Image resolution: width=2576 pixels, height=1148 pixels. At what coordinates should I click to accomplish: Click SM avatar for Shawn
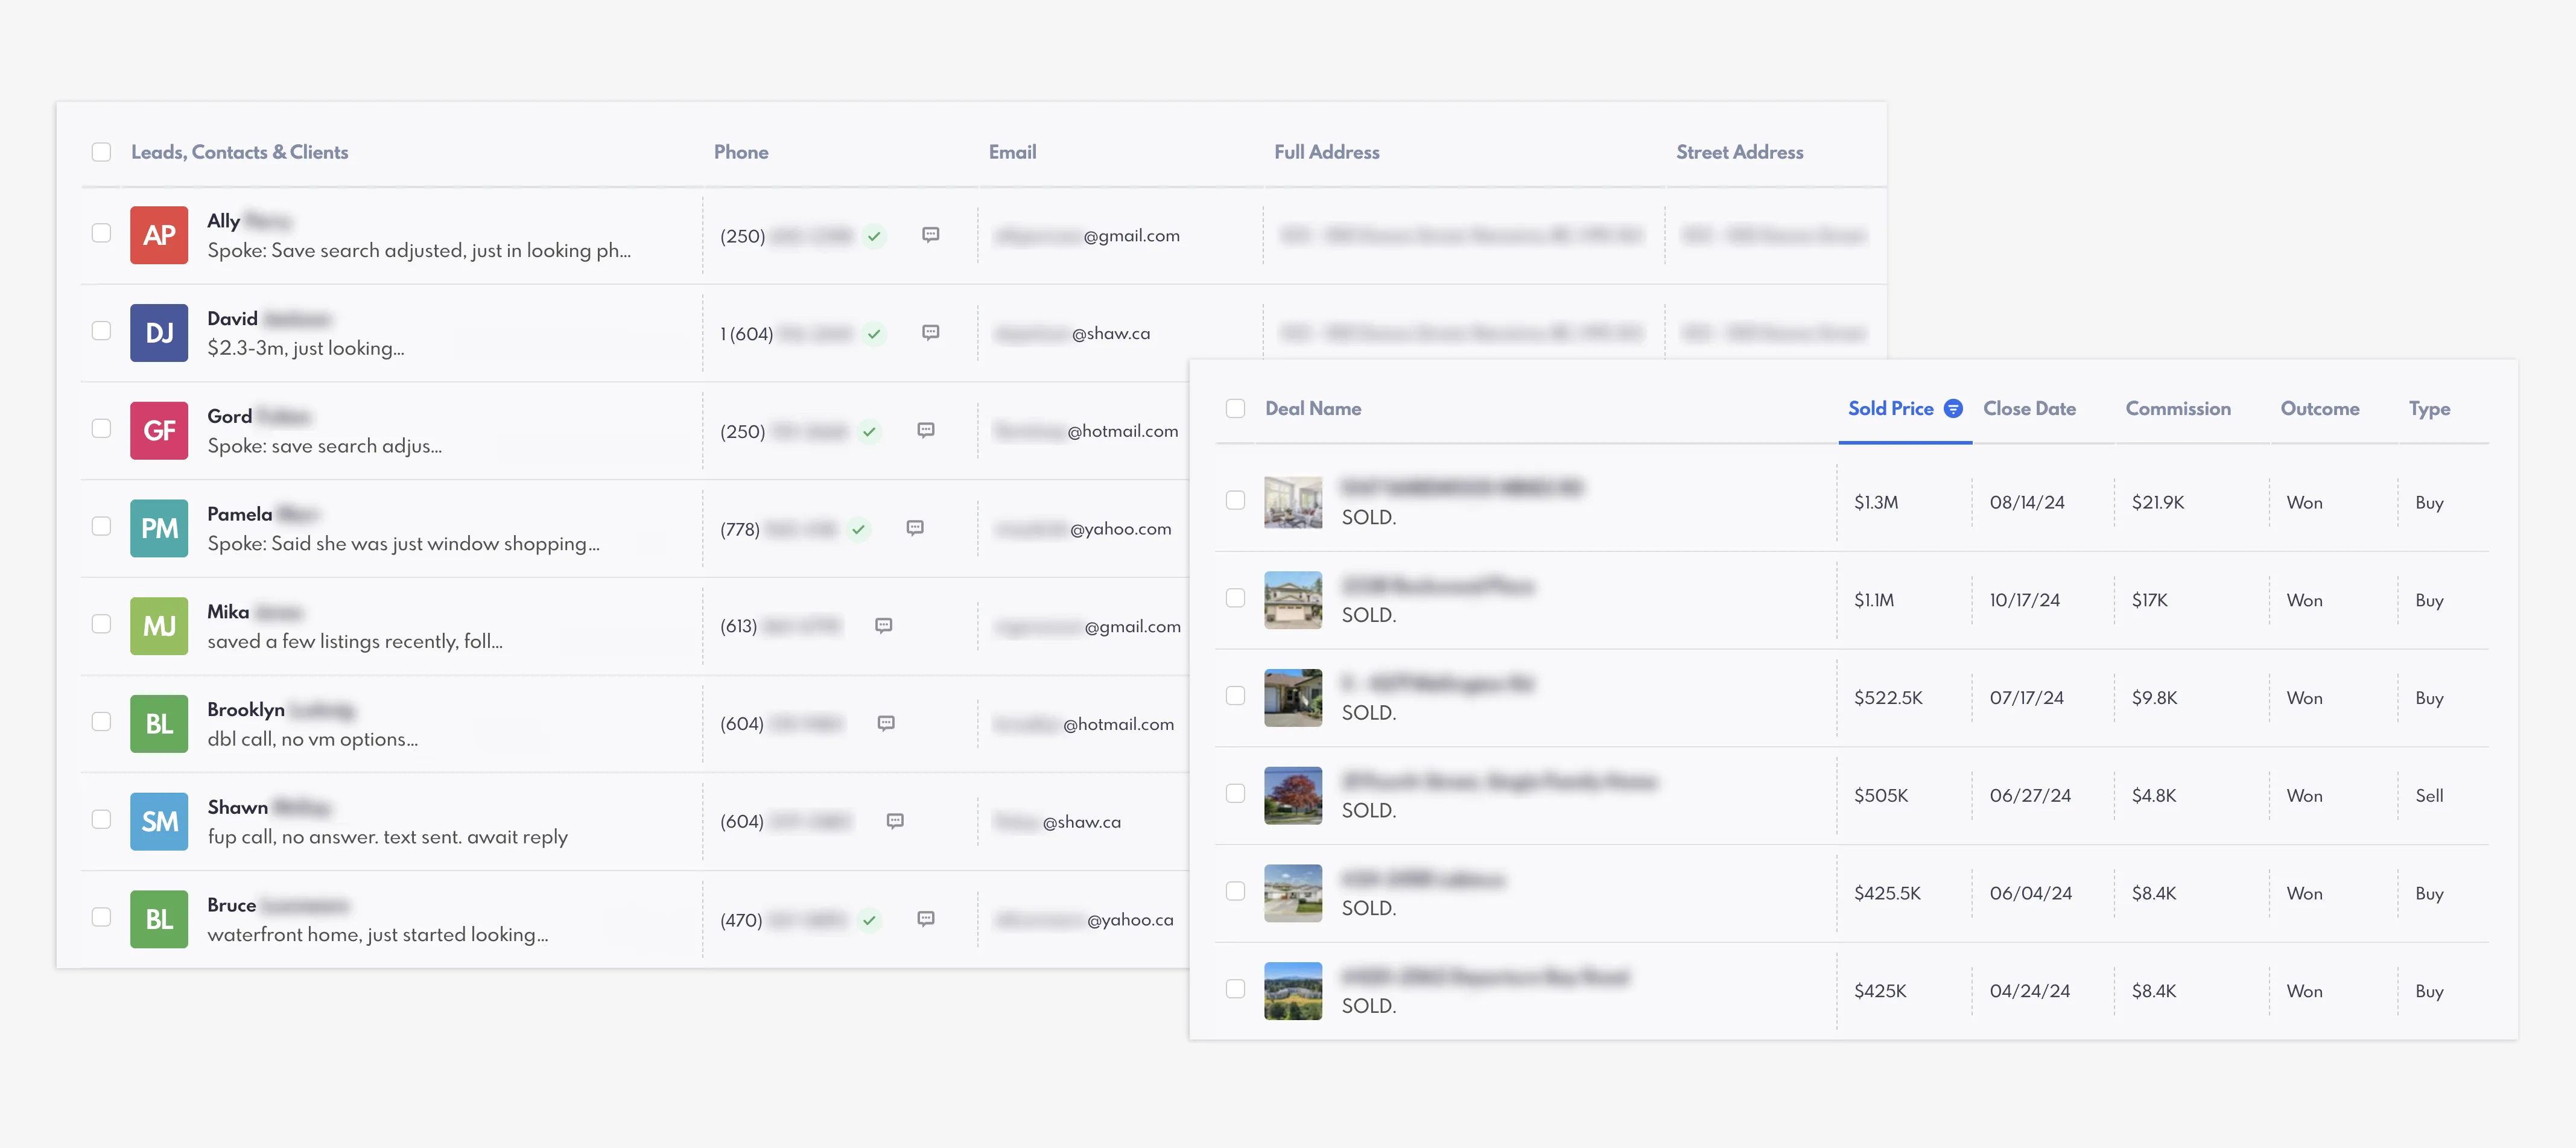tap(159, 821)
